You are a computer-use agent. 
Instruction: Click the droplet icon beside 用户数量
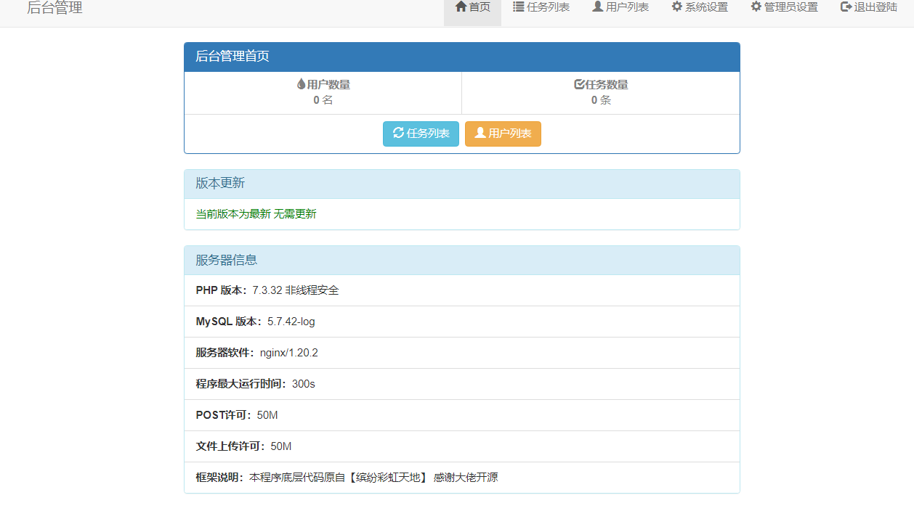click(302, 84)
